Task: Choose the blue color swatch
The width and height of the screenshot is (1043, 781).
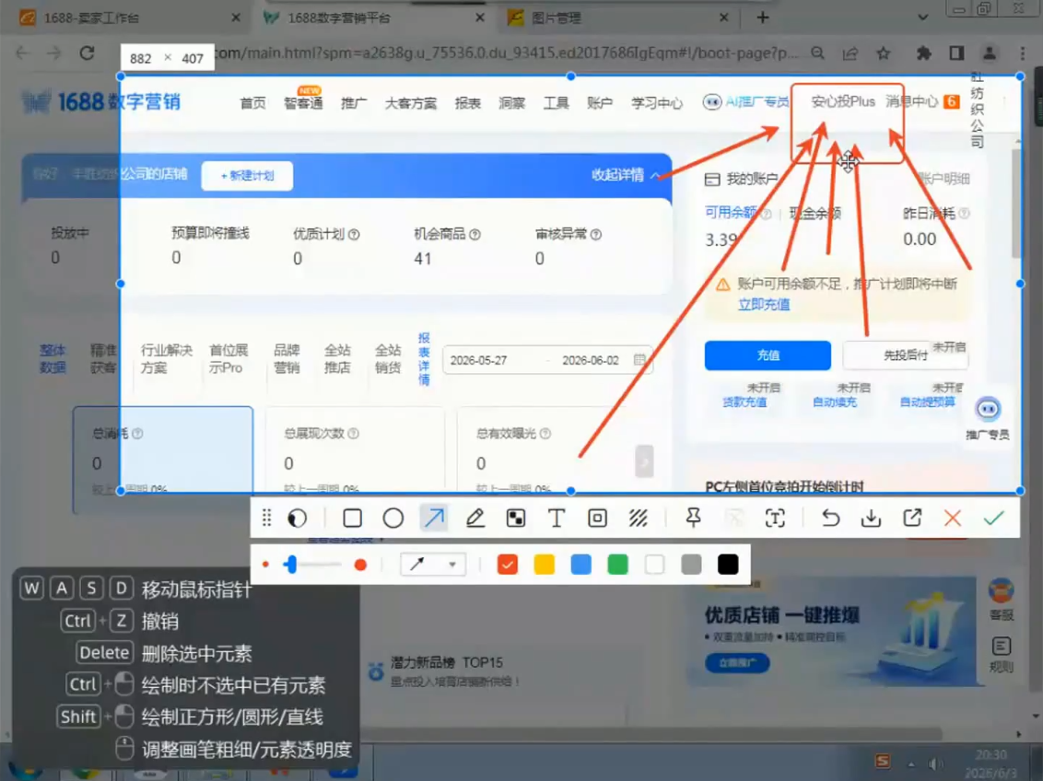Action: (x=580, y=565)
